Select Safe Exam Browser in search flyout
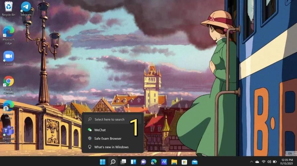This screenshot has height=166, width=297. click(x=112, y=138)
